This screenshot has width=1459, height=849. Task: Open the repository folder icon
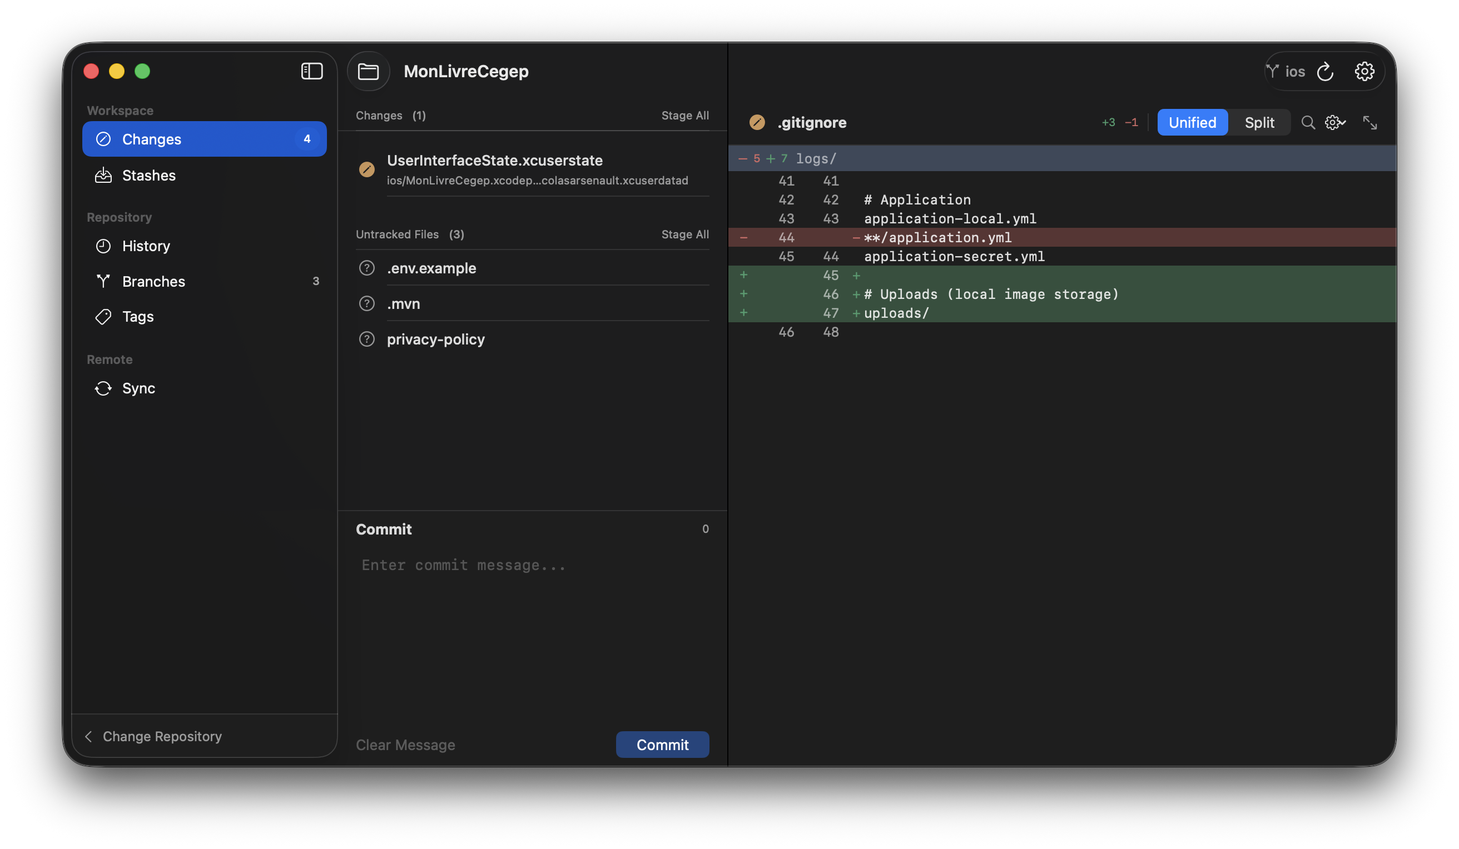pos(368,71)
